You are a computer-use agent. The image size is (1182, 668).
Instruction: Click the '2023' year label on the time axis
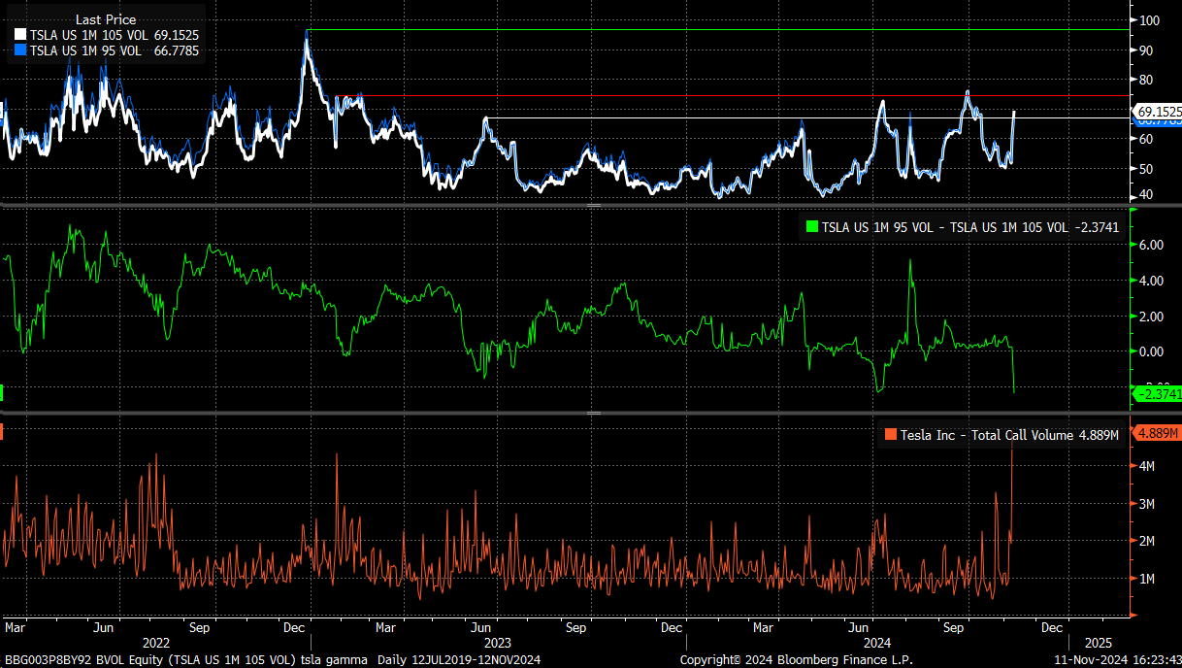(x=497, y=643)
